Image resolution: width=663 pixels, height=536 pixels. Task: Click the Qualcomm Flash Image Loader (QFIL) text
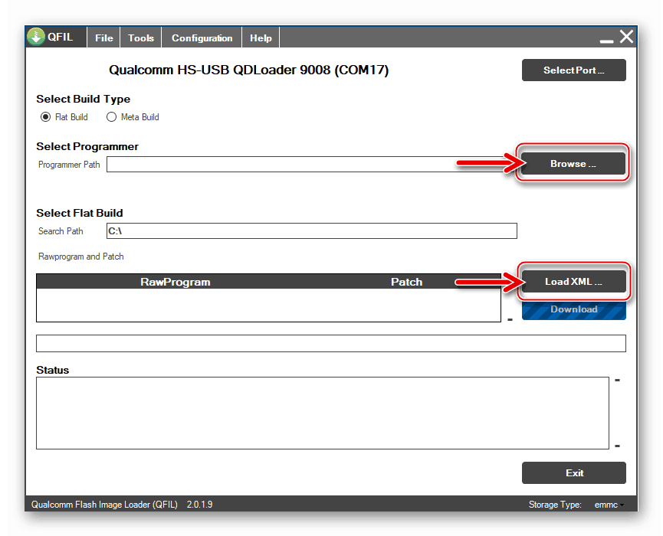[104, 505]
